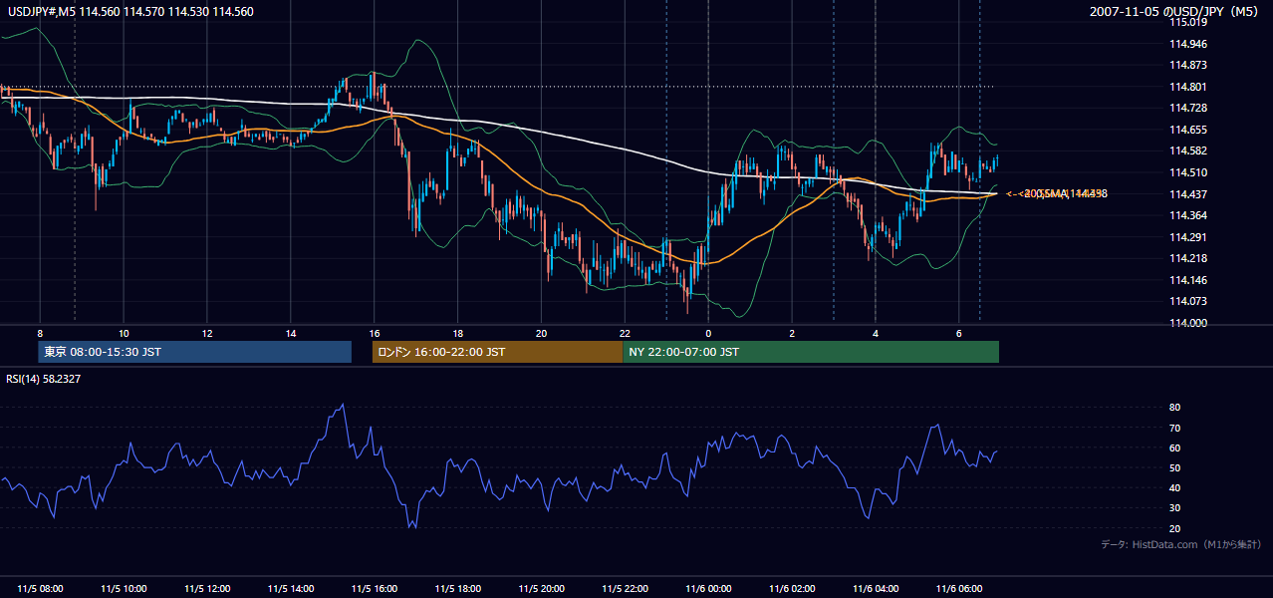Click hour tick 12 under price chart
The image size is (1273, 598).
(207, 333)
